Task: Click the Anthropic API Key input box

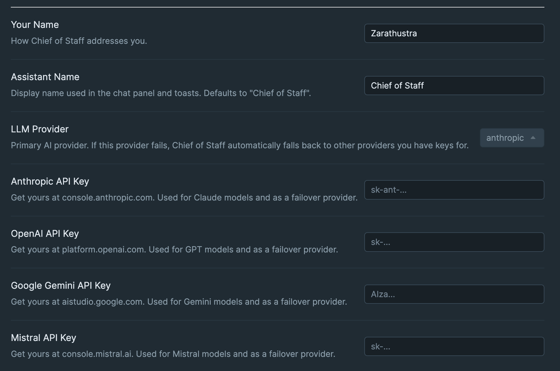Action: (x=454, y=190)
